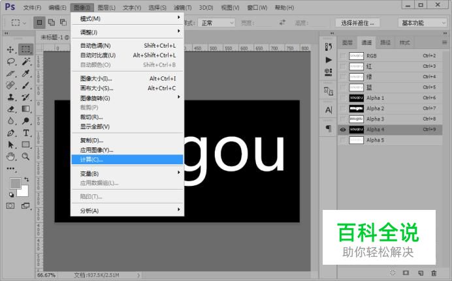Select the History Brush tool
452x281 pixels.
25,97
